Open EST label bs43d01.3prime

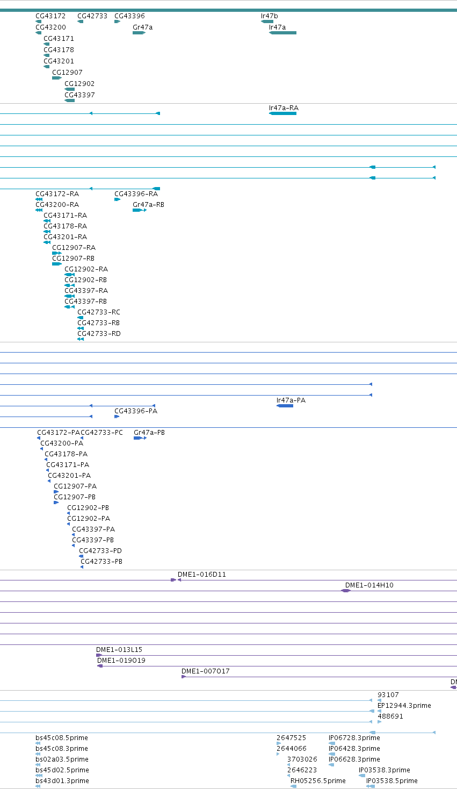coord(62,781)
